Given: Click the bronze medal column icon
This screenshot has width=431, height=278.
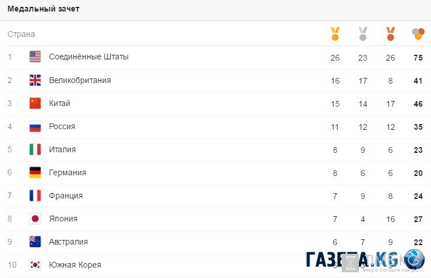Looking at the screenshot, I should [x=390, y=34].
